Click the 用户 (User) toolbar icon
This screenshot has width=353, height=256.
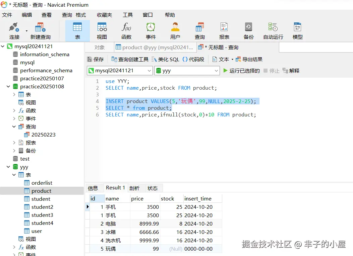pyautogui.click(x=175, y=31)
